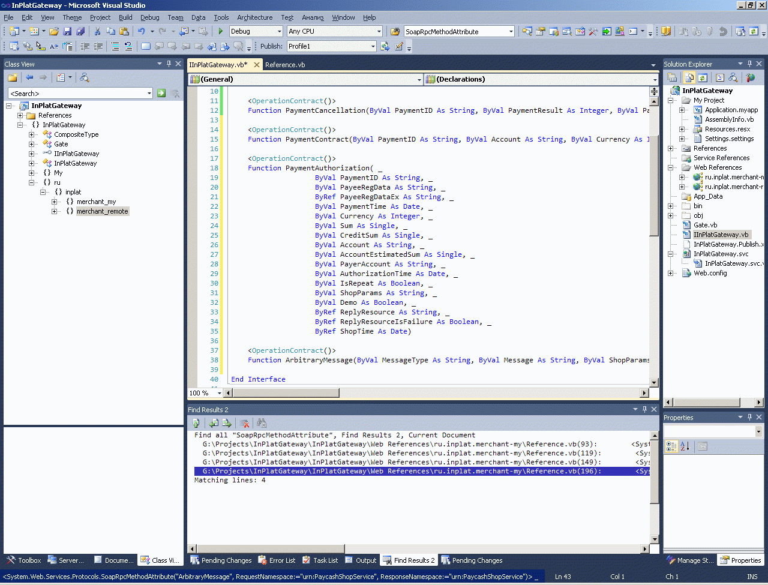768x585 pixels.
Task: Go to next location in Find Results
Action: [227, 423]
